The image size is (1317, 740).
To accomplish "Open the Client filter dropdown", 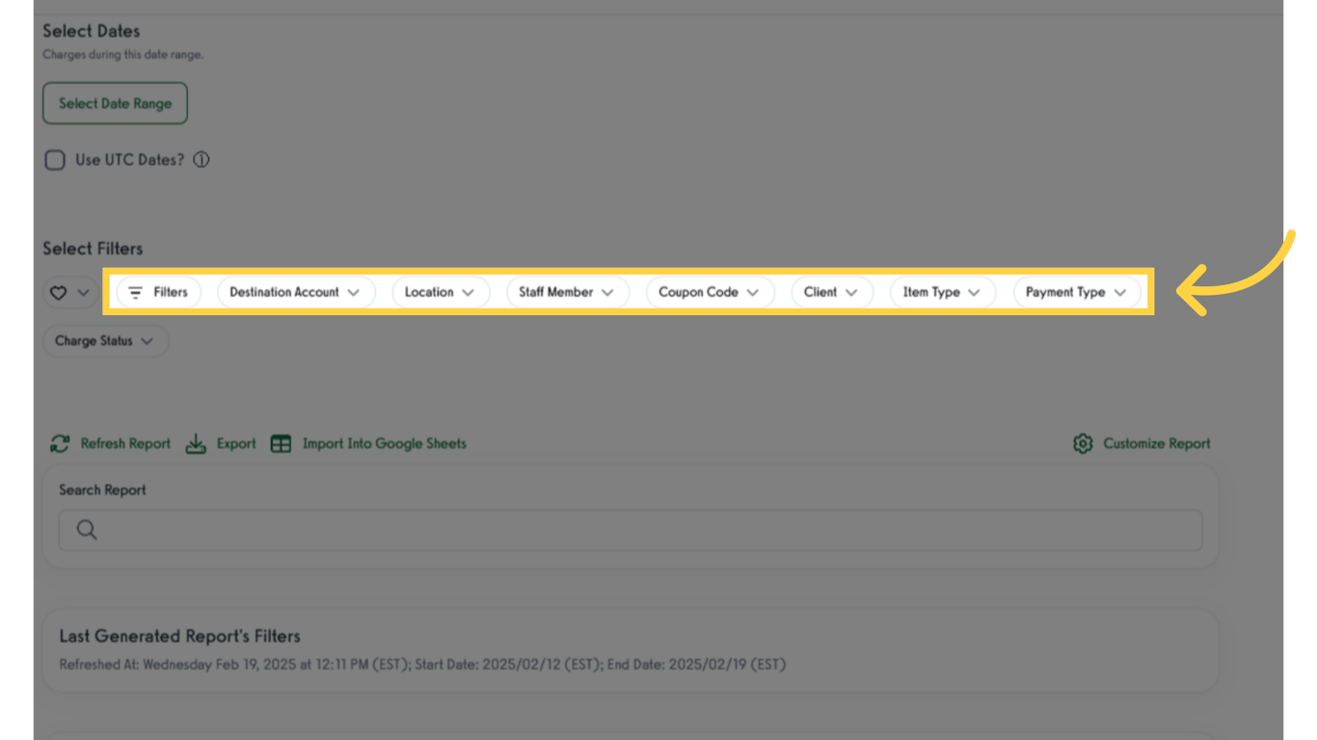I will click(831, 292).
